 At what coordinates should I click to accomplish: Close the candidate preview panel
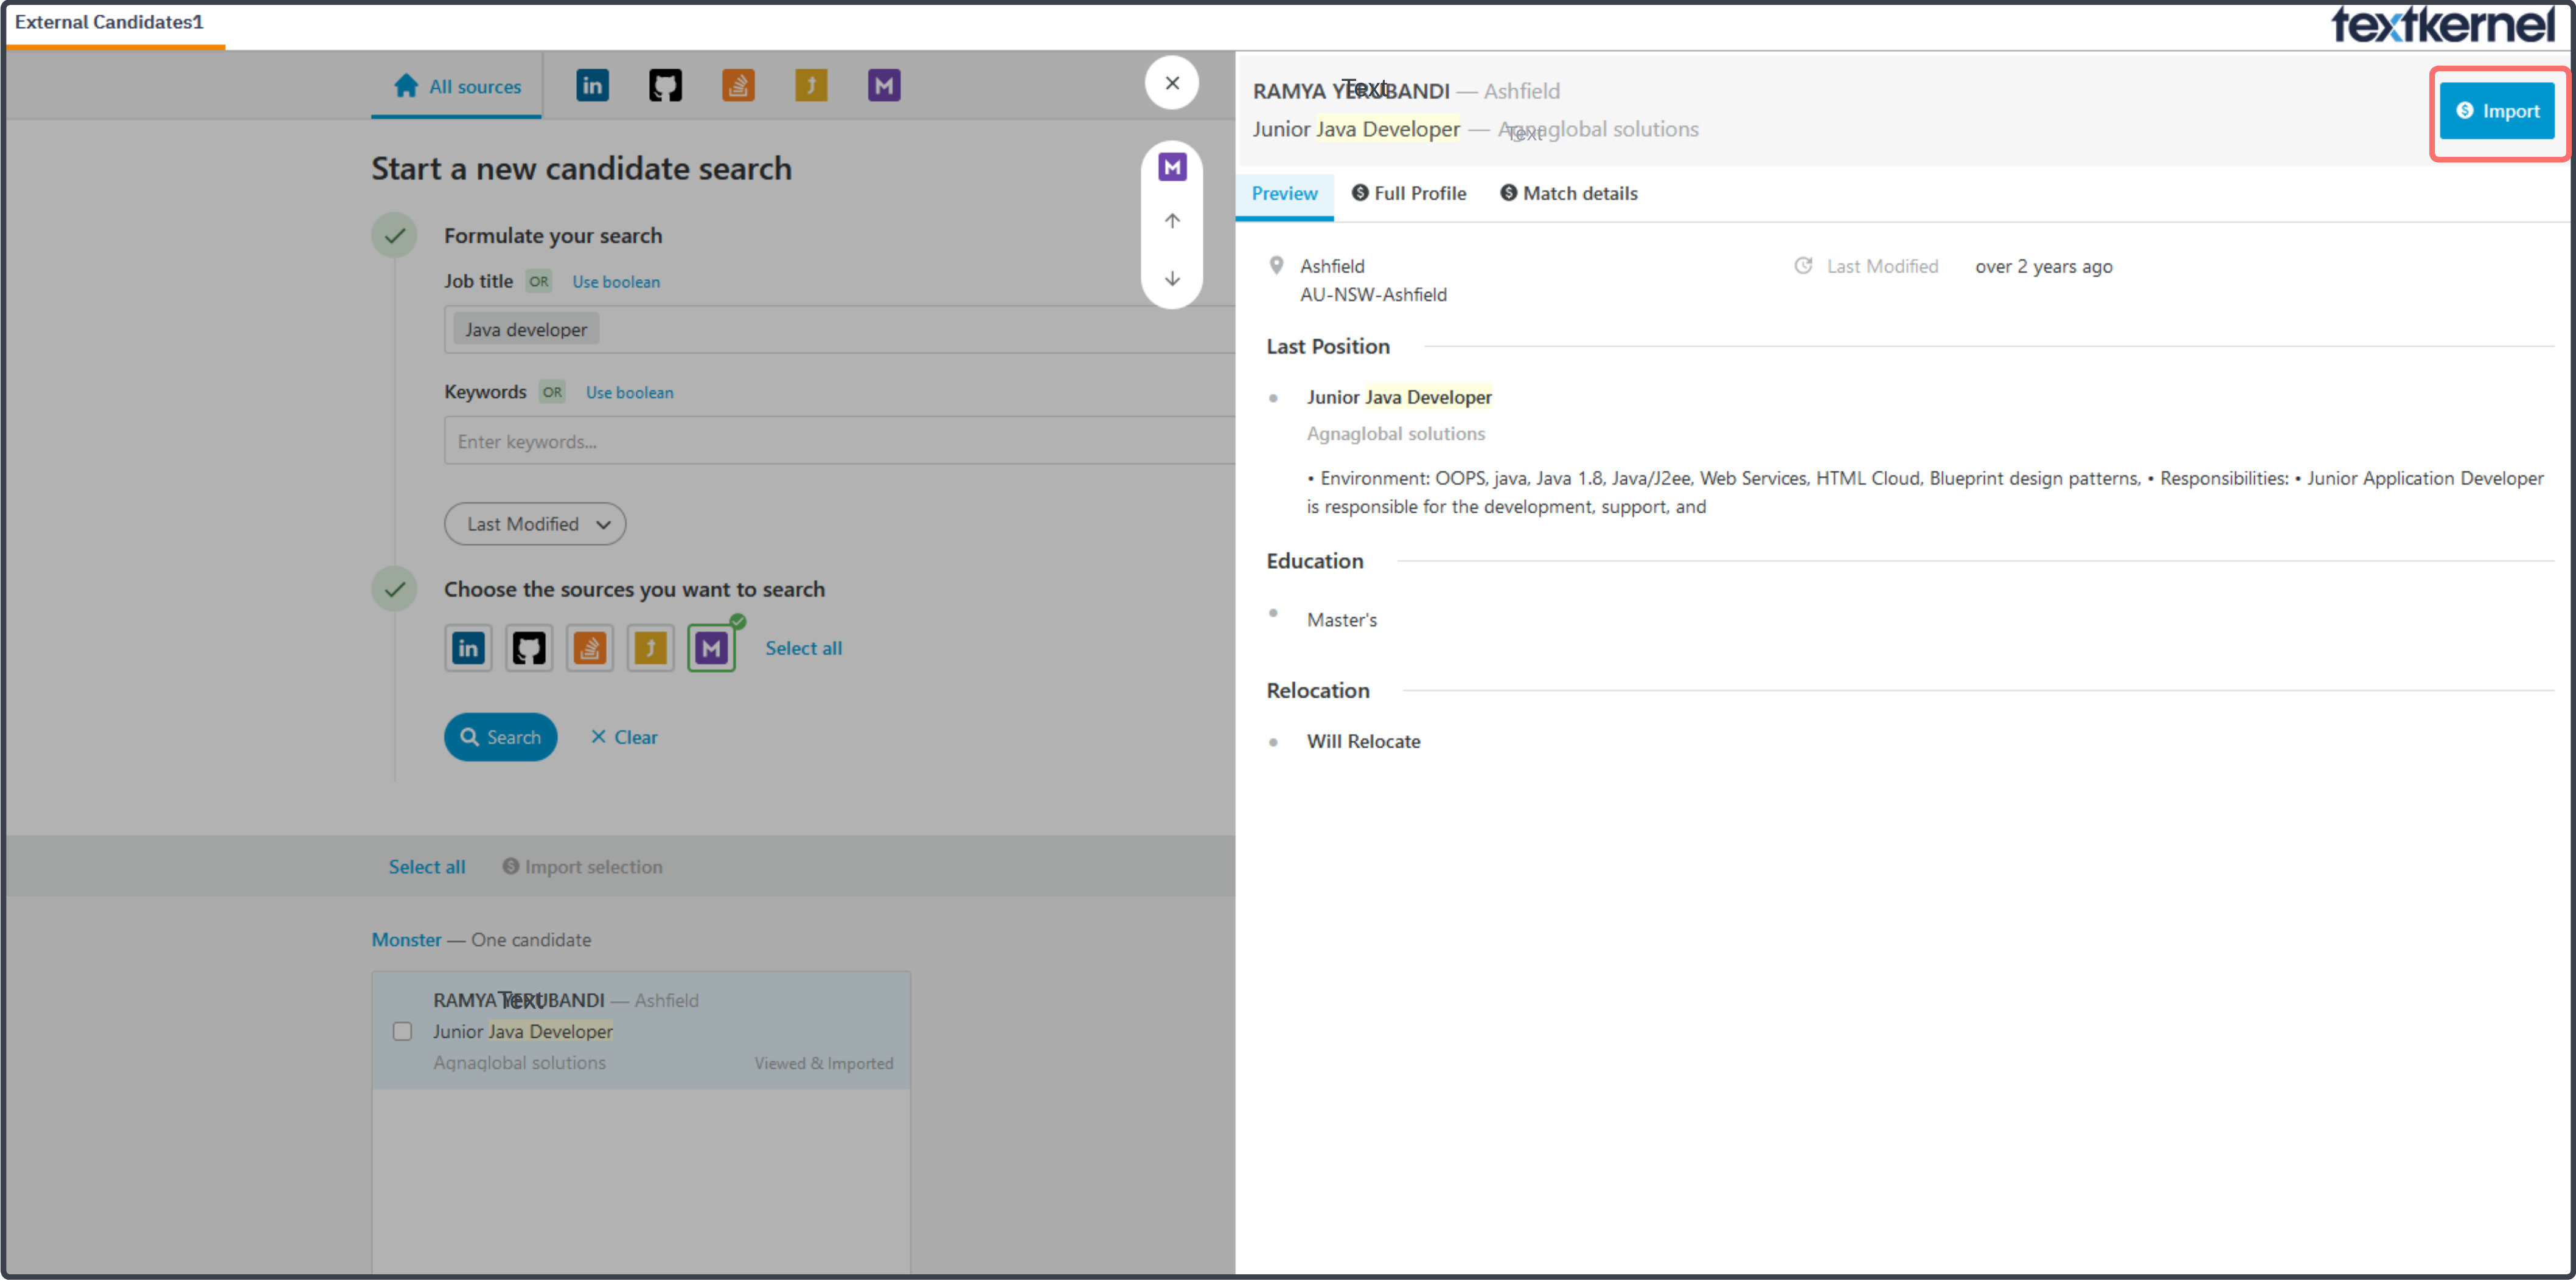(x=1172, y=83)
